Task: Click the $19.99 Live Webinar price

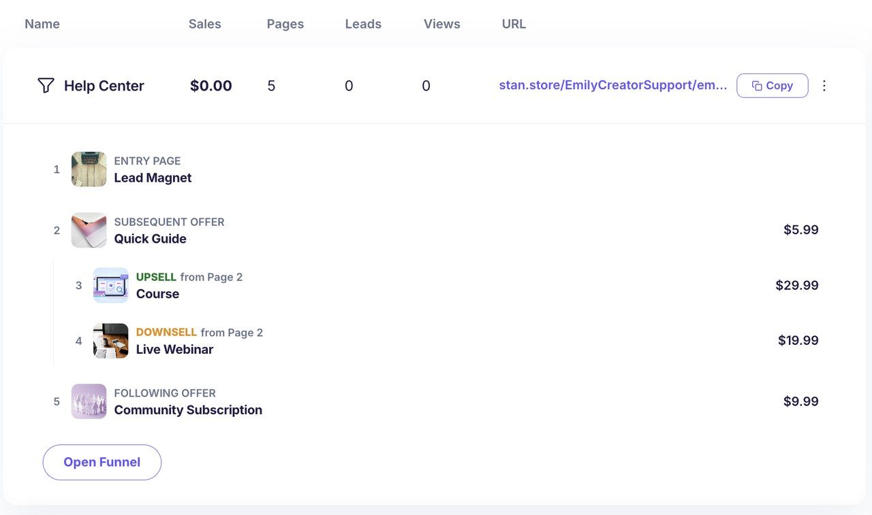Action: [798, 340]
